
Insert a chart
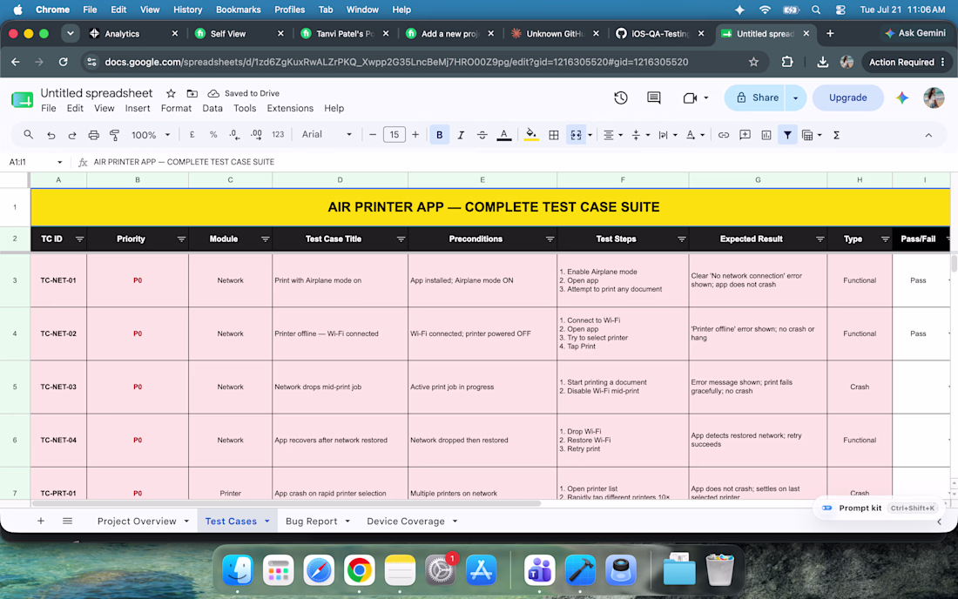[766, 135]
